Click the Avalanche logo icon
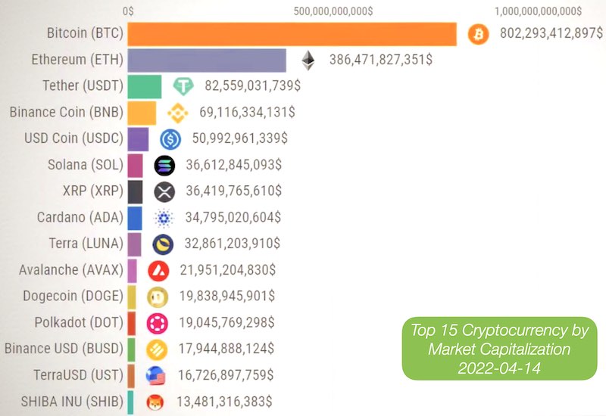The image size is (606, 416). point(158,271)
